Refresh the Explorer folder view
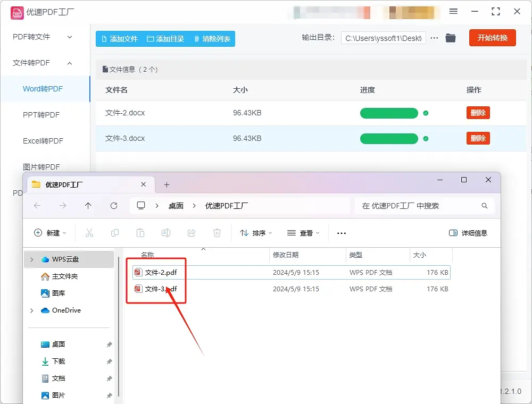 point(114,206)
